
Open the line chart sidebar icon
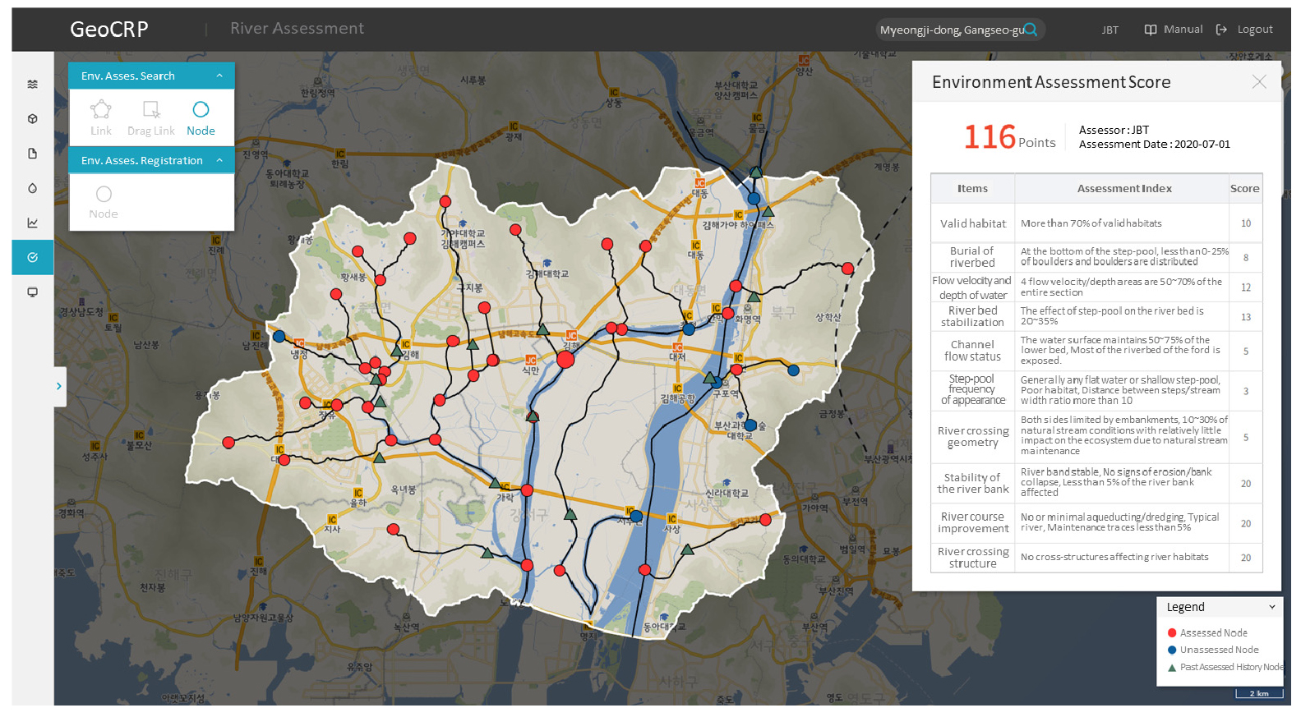coord(33,223)
